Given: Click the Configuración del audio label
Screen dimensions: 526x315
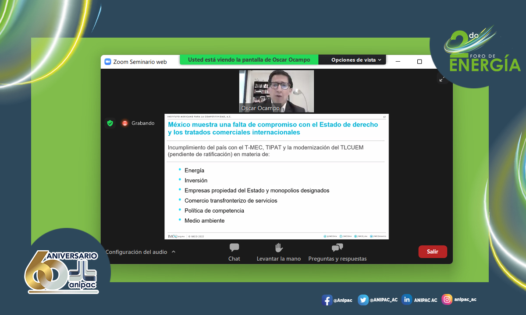Looking at the screenshot, I should 136,252.
